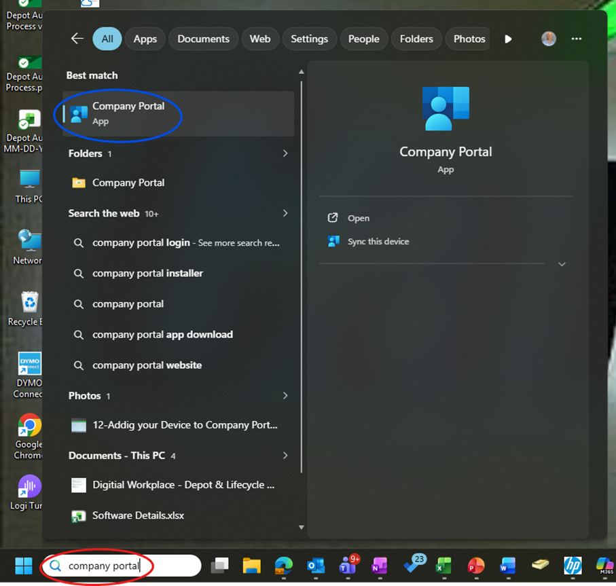Select plain company portal web suggestion
Image resolution: width=616 pixels, height=586 pixels.
click(x=179, y=304)
